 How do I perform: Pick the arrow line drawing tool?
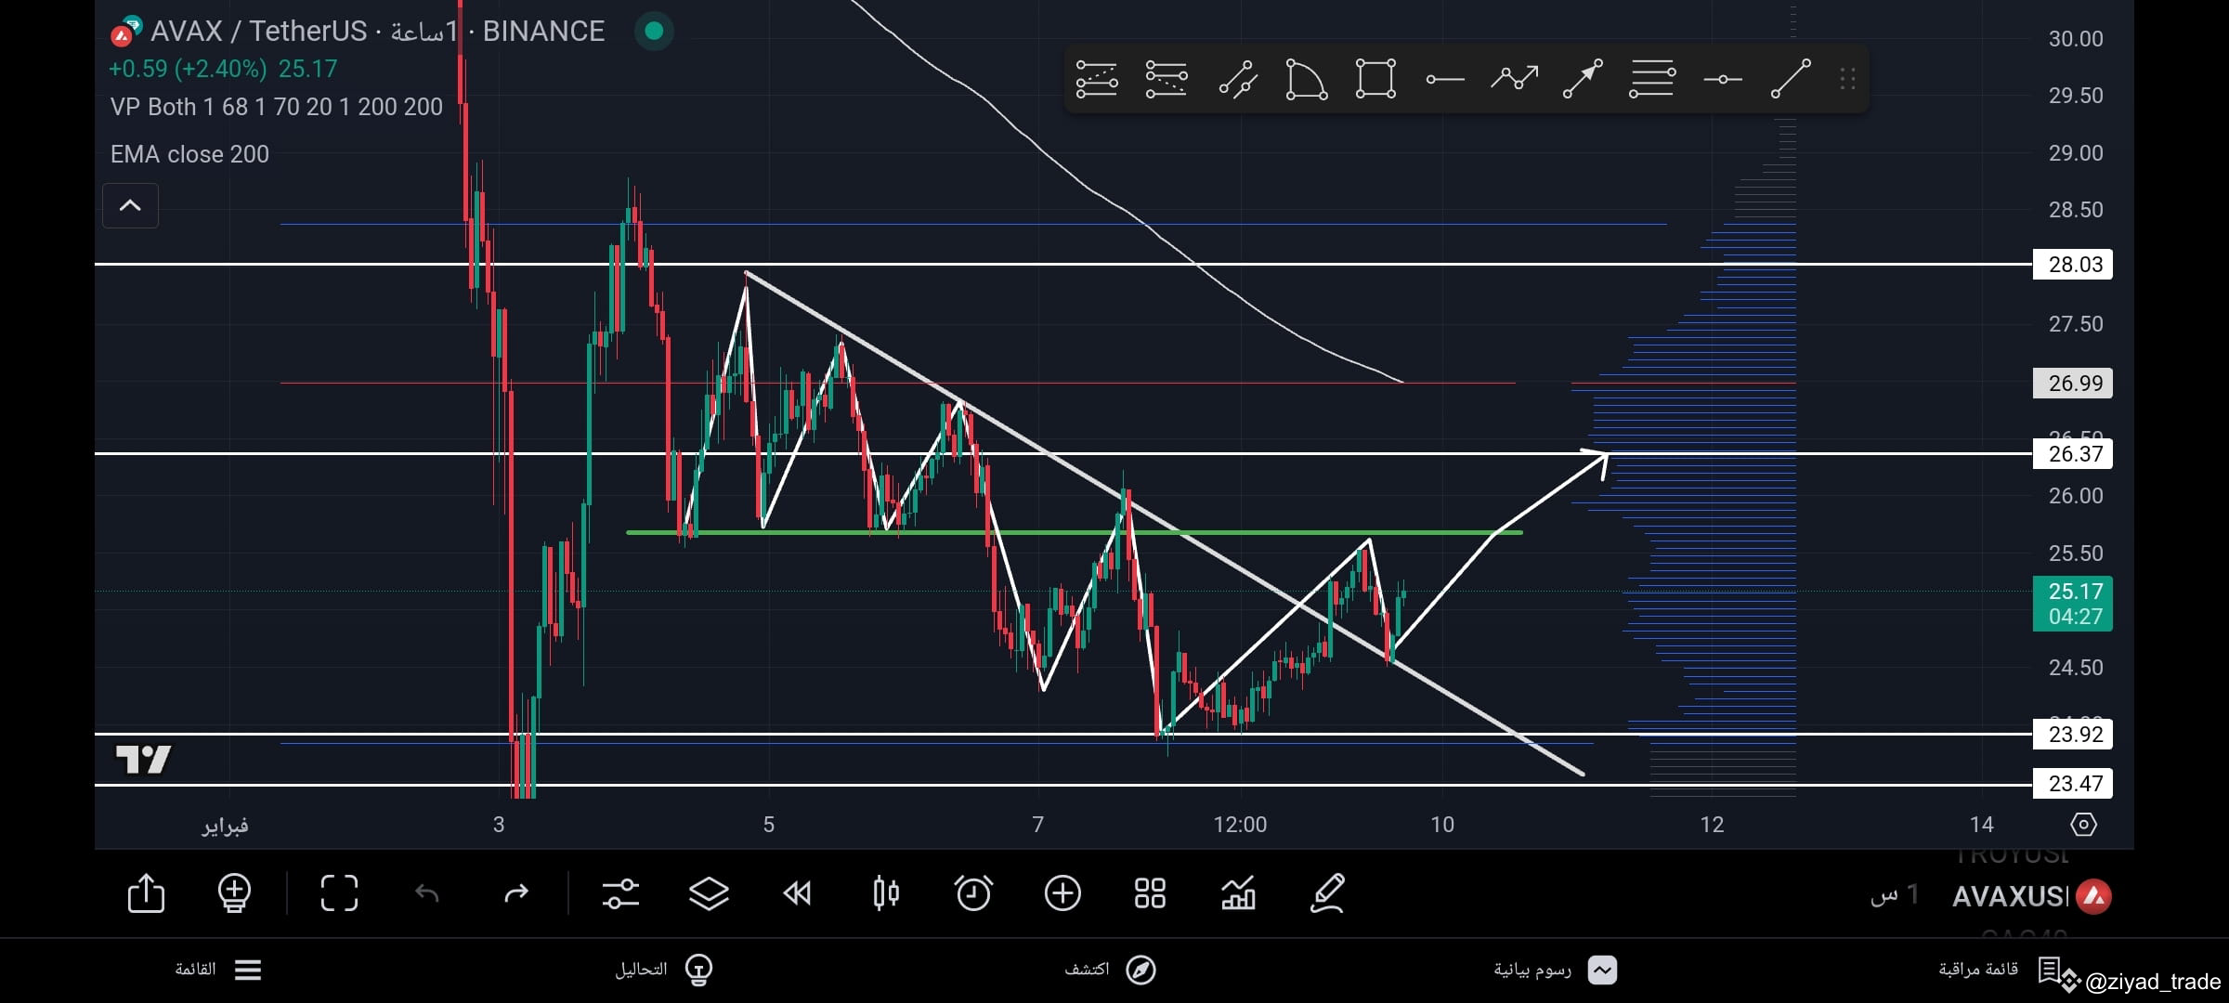(1582, 79)
